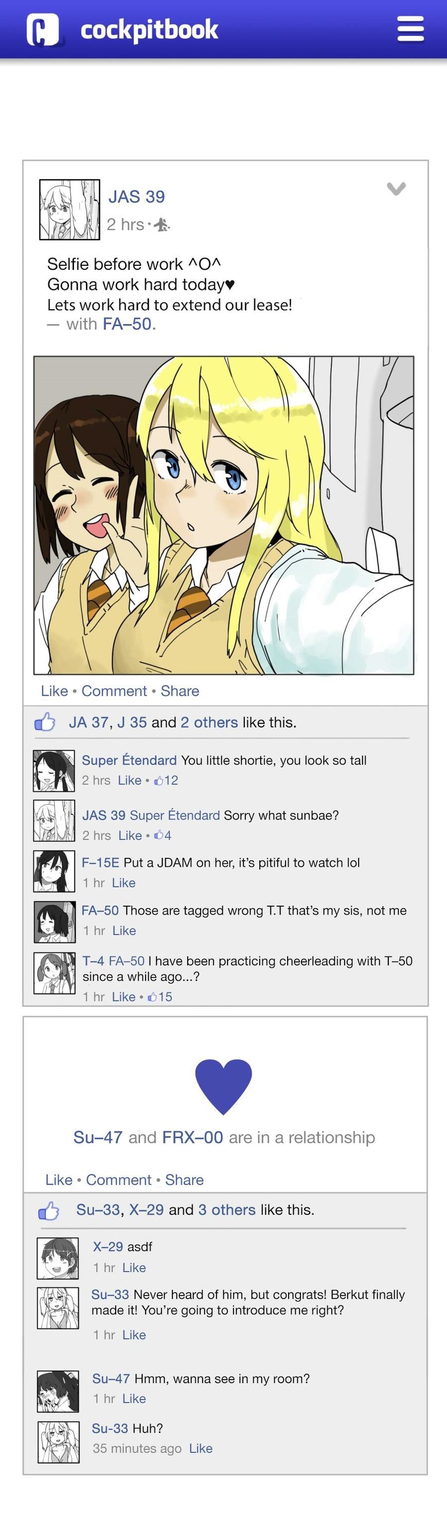Open JAS 39 profile picture in post header
The width and height of the screenshot is (447, 1528).
point(69,209)
